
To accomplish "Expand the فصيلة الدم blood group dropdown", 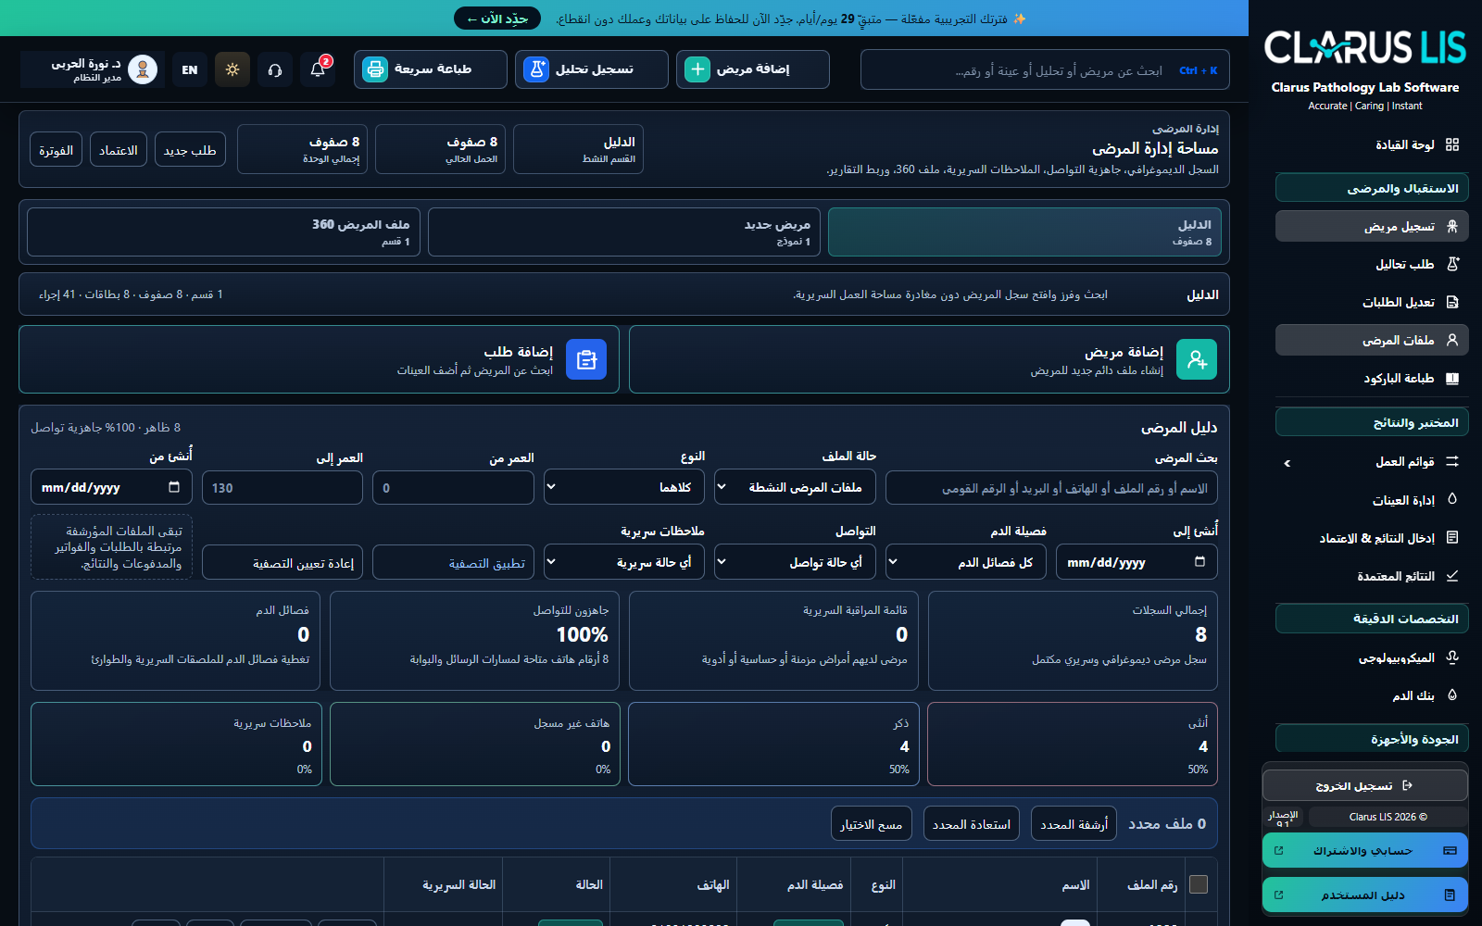I will pyautogui.click(x=966, y=562).
